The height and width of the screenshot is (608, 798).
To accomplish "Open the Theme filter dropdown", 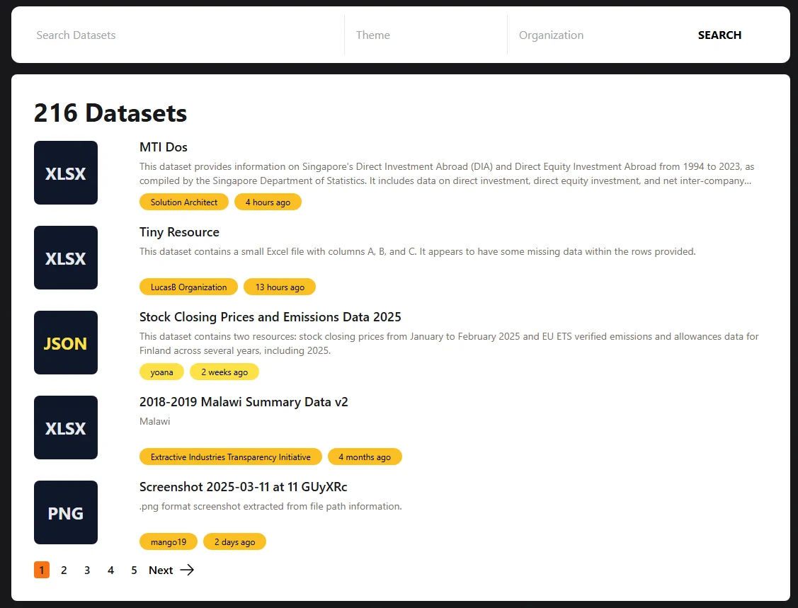I will coord(425,35).
